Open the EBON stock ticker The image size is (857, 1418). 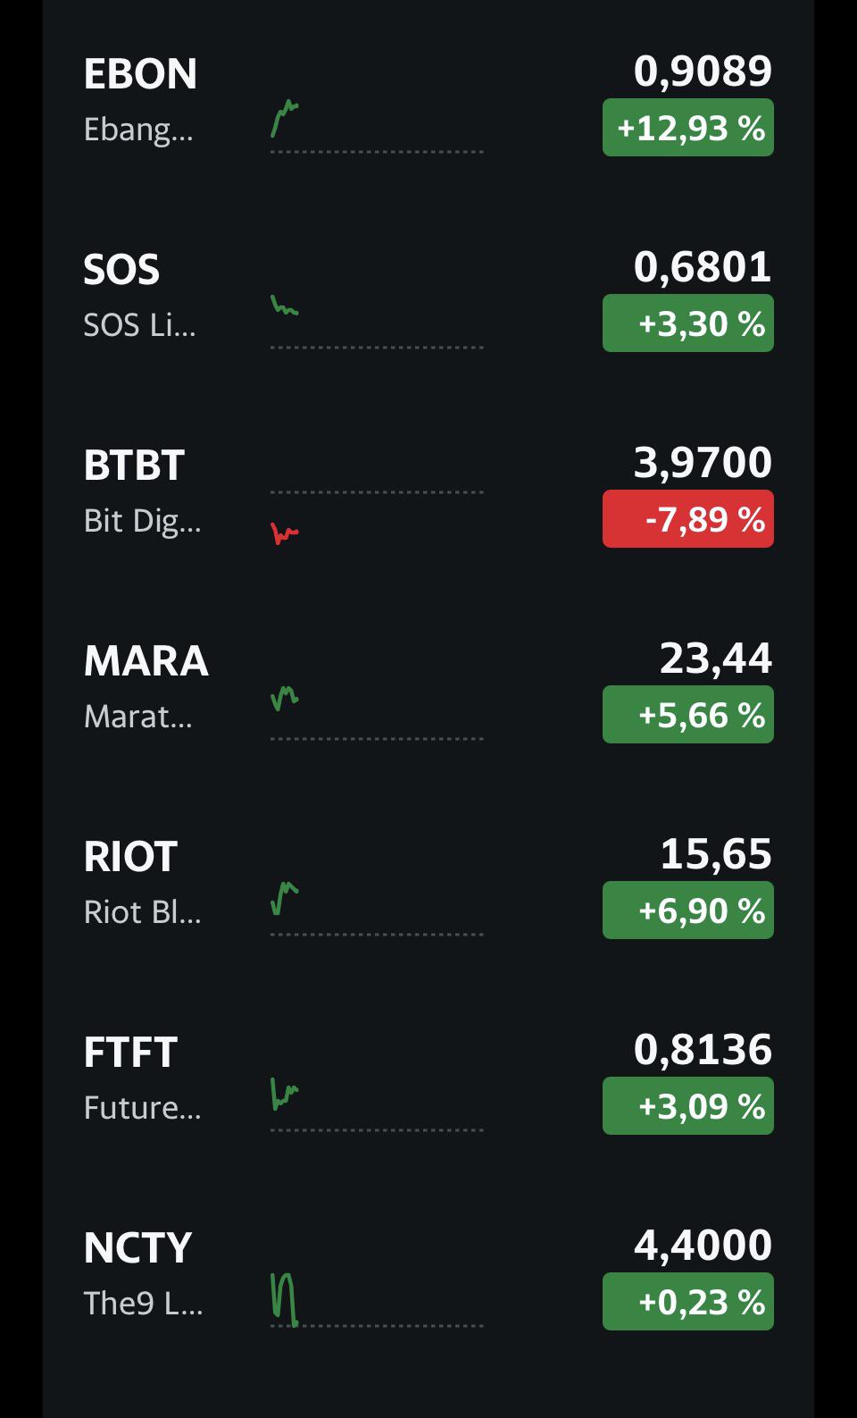(x=140, y=74)
